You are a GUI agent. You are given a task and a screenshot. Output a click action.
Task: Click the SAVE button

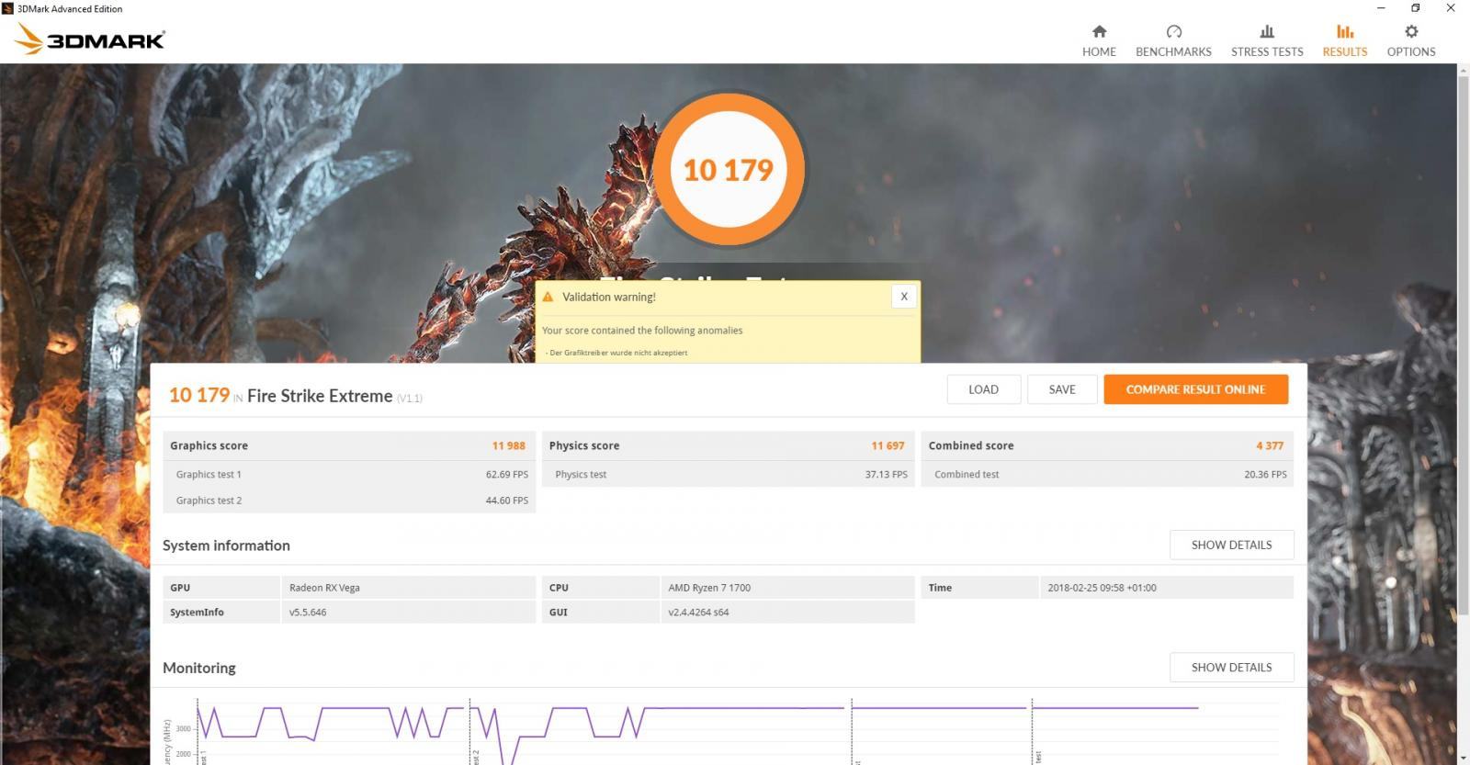coord(1062,389)
